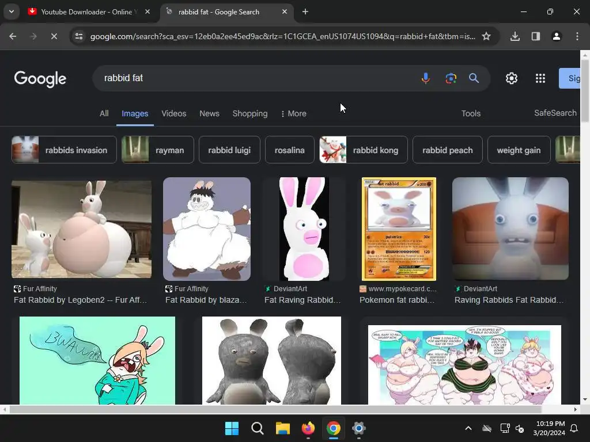
Task: Go forward to the next page
Action: tap(33, 36)
